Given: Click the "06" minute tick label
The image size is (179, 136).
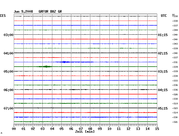Looking at the screenshot, I should click(71, 129).
